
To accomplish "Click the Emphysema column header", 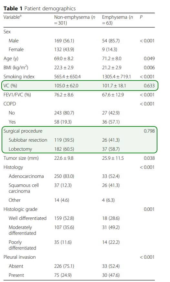I will click(118, 20).
